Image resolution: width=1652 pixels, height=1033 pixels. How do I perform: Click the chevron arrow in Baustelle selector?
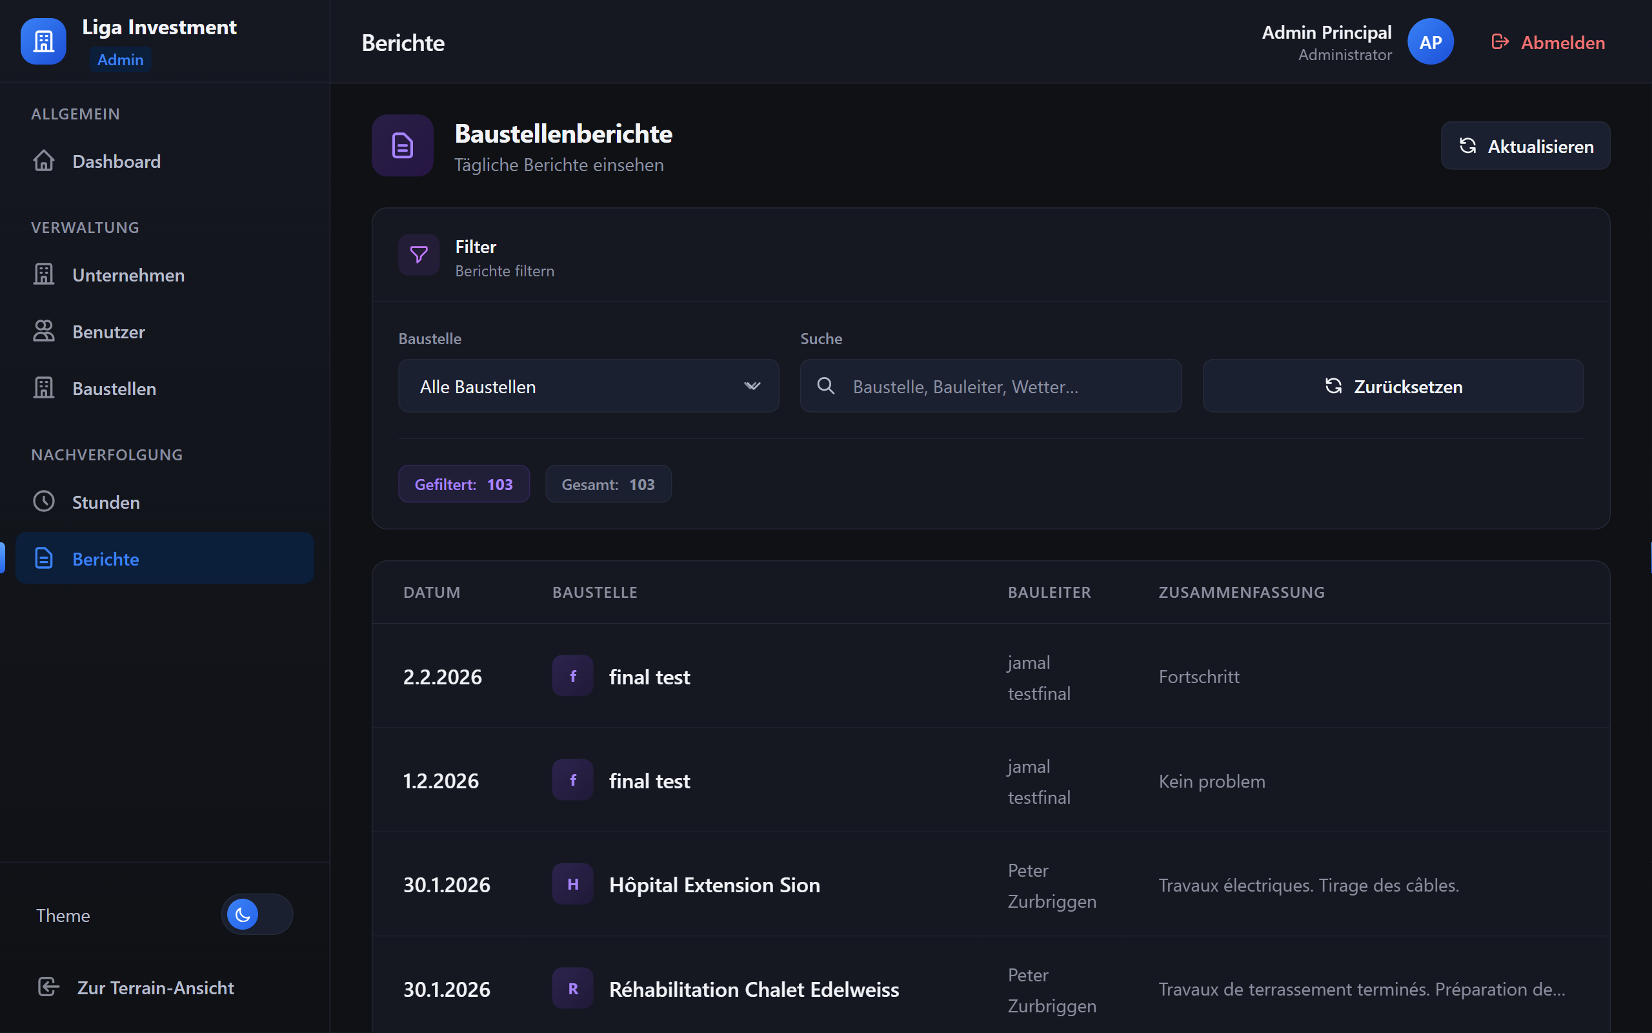[752, 386]
